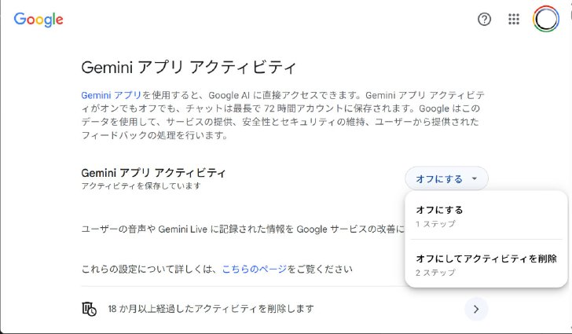Click the auto-delete trash clock icon

(x=89, y=309)
